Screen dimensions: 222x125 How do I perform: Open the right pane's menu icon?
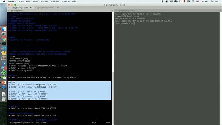220,11
